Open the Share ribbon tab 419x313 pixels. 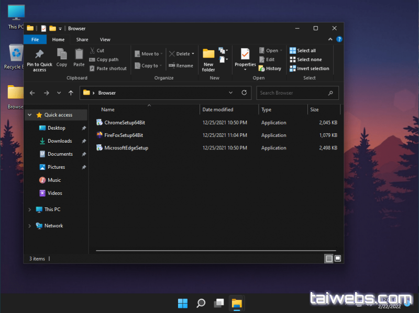pos(82,40)
